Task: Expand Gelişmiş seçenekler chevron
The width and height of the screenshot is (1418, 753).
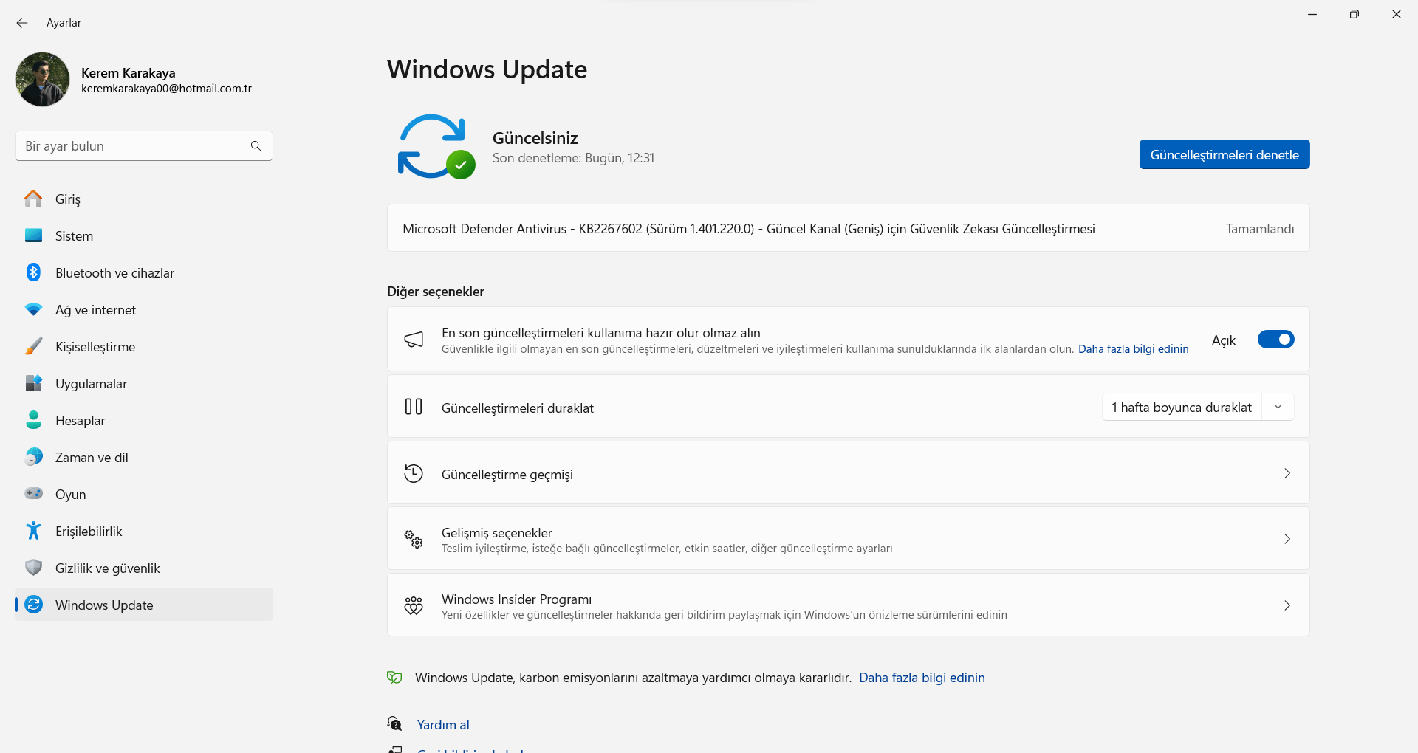Action: 1287,539
